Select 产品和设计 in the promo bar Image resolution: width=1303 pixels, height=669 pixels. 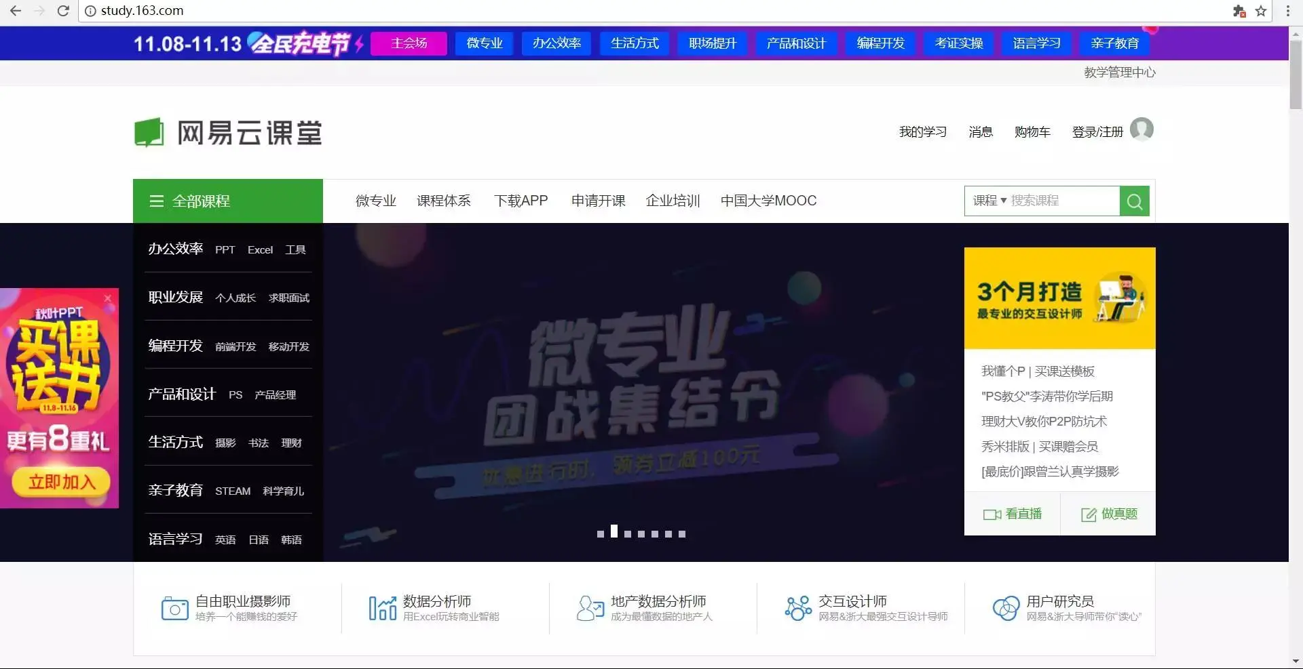coord(796,43)
